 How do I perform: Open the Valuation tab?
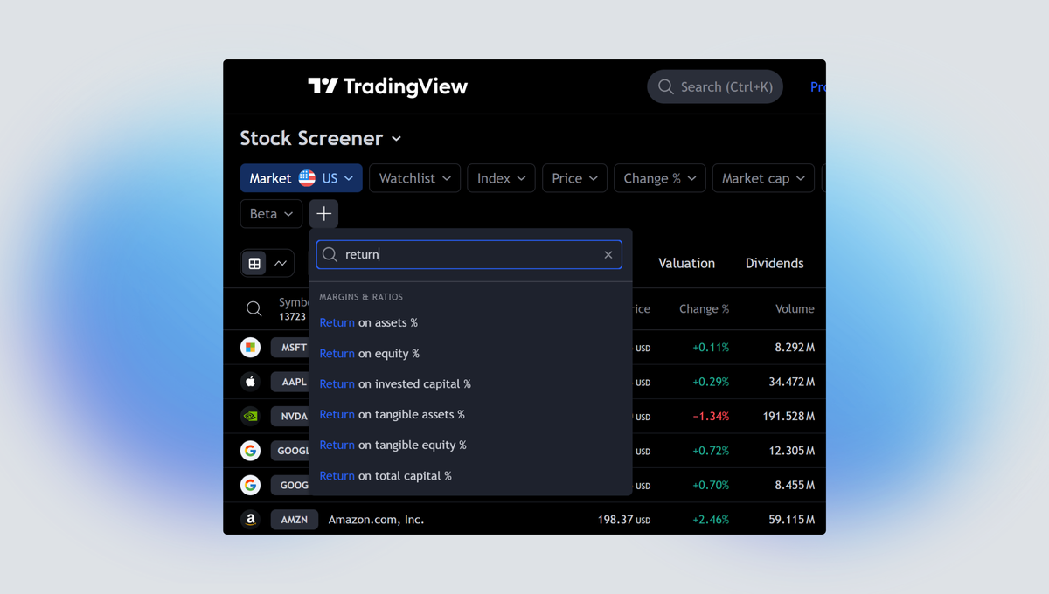(686, 263)
